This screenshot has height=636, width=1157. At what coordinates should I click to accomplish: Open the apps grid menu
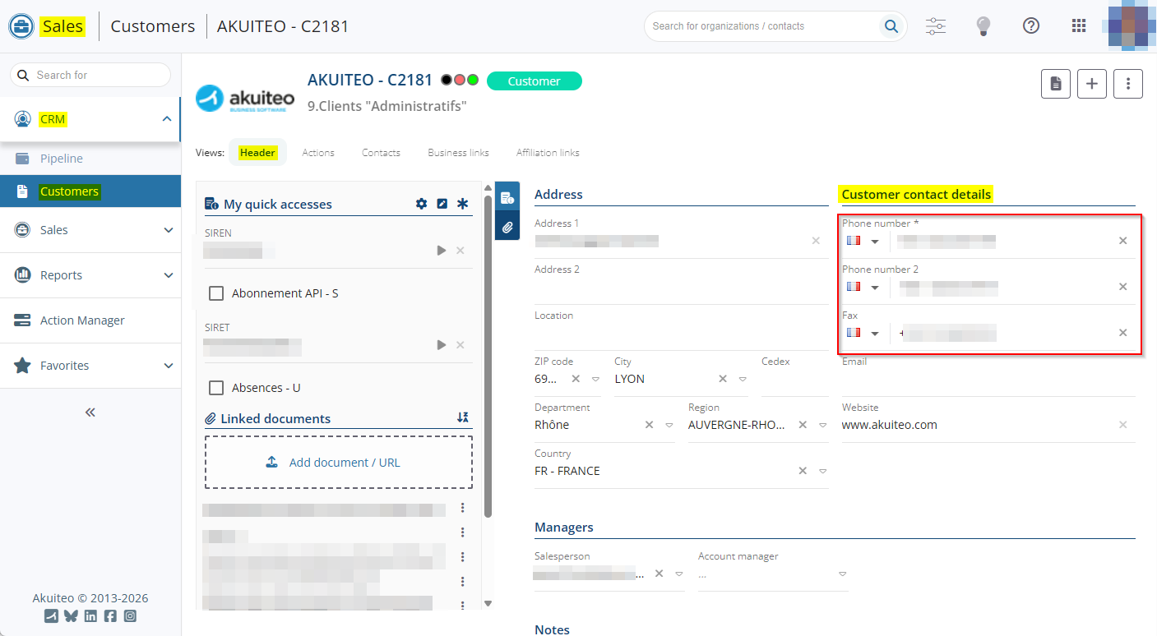point(1079,26)
